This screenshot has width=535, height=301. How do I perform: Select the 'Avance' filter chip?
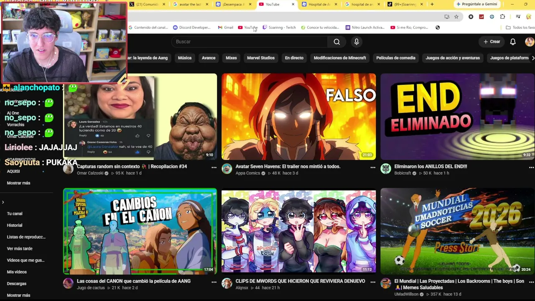[209, 58]
